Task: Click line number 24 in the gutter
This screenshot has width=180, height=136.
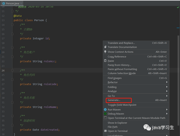Action: click(3, 71)
